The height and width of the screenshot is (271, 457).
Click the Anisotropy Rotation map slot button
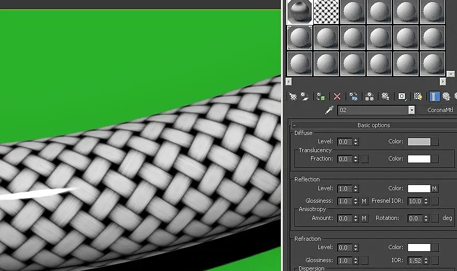coord(435,218)
